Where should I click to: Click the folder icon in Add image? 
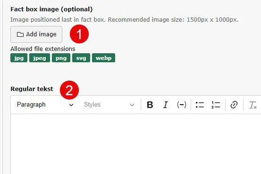point(20,34)
